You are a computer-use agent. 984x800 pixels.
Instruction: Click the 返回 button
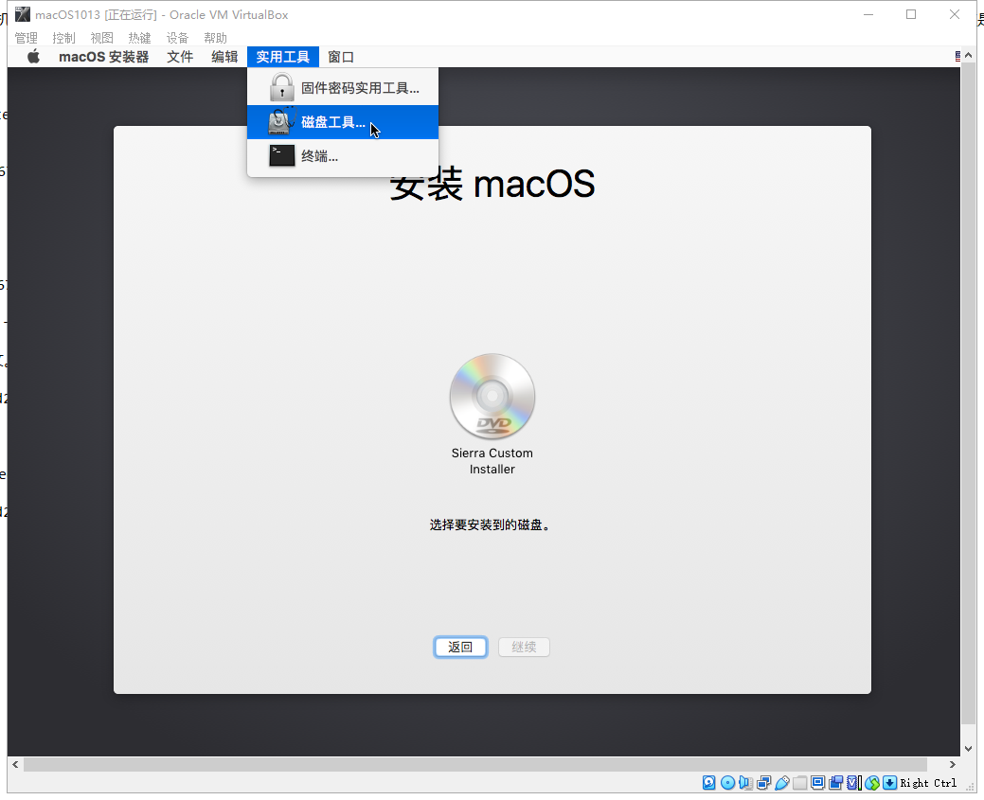pyautogui.click(x=460, y=647)
